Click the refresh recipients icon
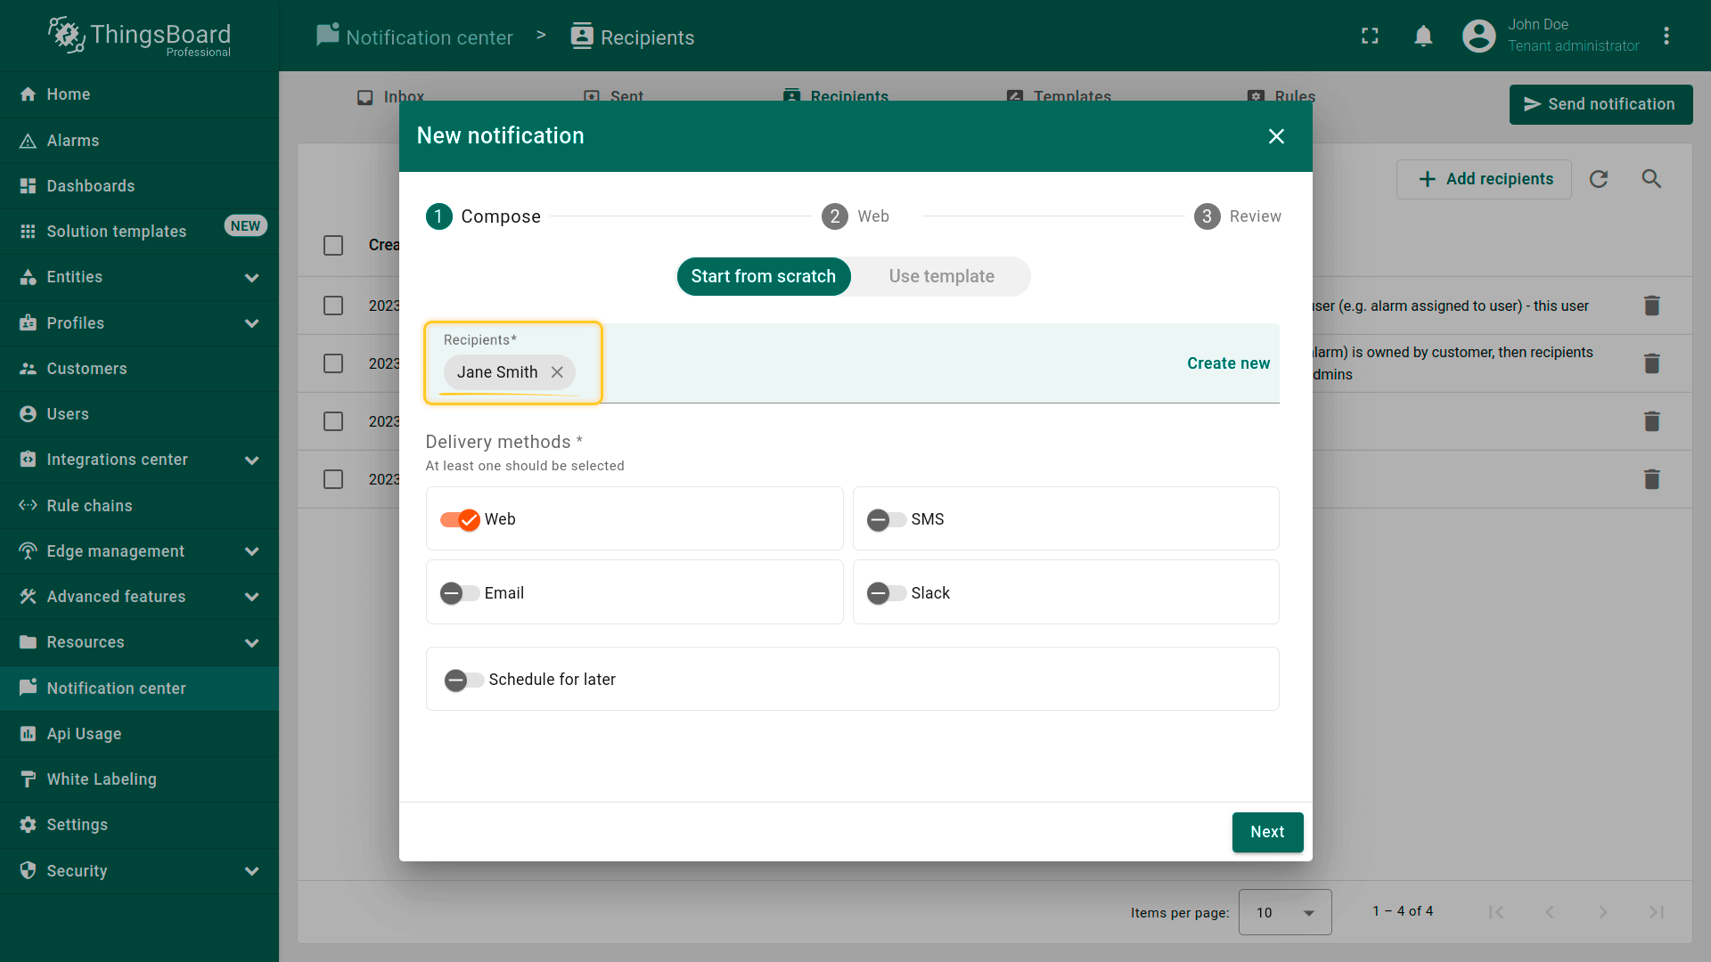The height and width of the screenshot is (962, 1711). click(x=1599, y=179)
